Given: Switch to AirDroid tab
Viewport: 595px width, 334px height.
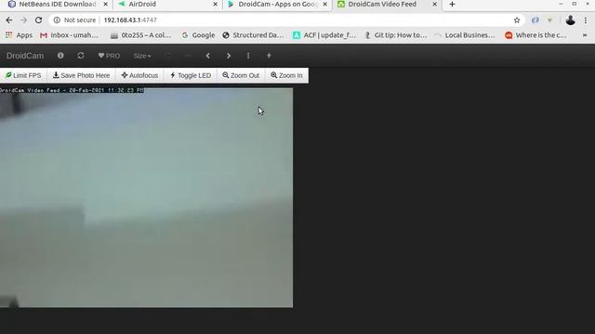Looking at the screenshot, I should [x=167, y=4].
